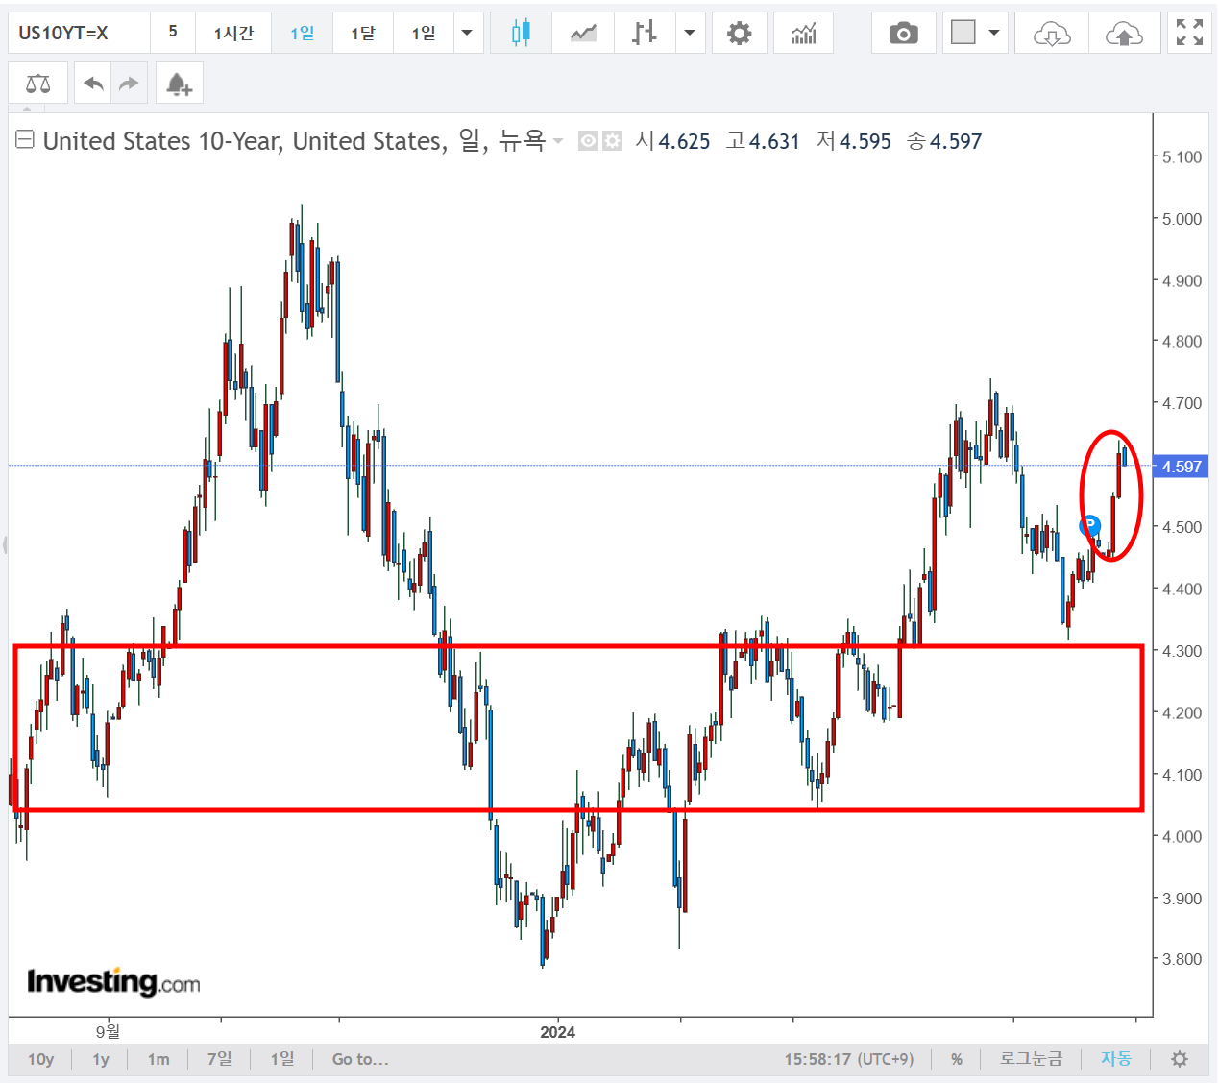Expand the time interval dropdown arrow
The image size is (1219, 1083).
point(467,34)
